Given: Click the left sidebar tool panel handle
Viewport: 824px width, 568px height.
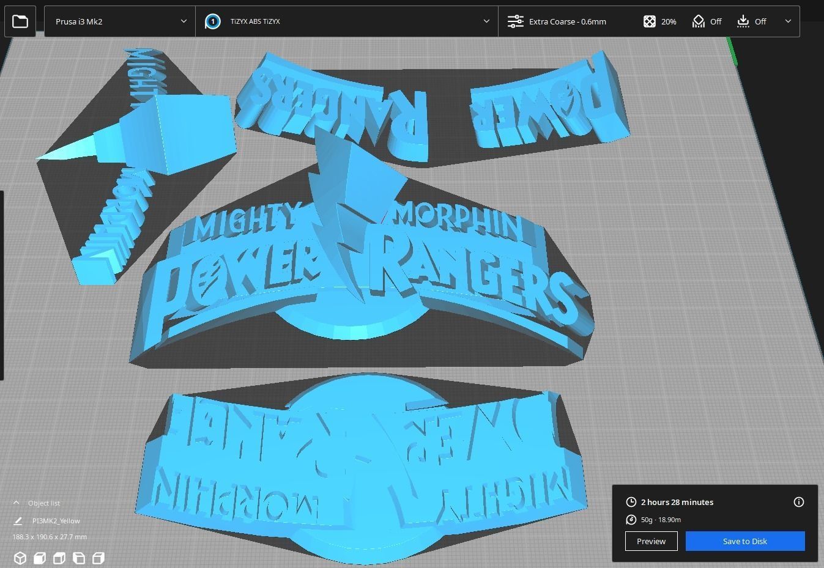Looking at the screenshot, I should (x=2, y=285).
